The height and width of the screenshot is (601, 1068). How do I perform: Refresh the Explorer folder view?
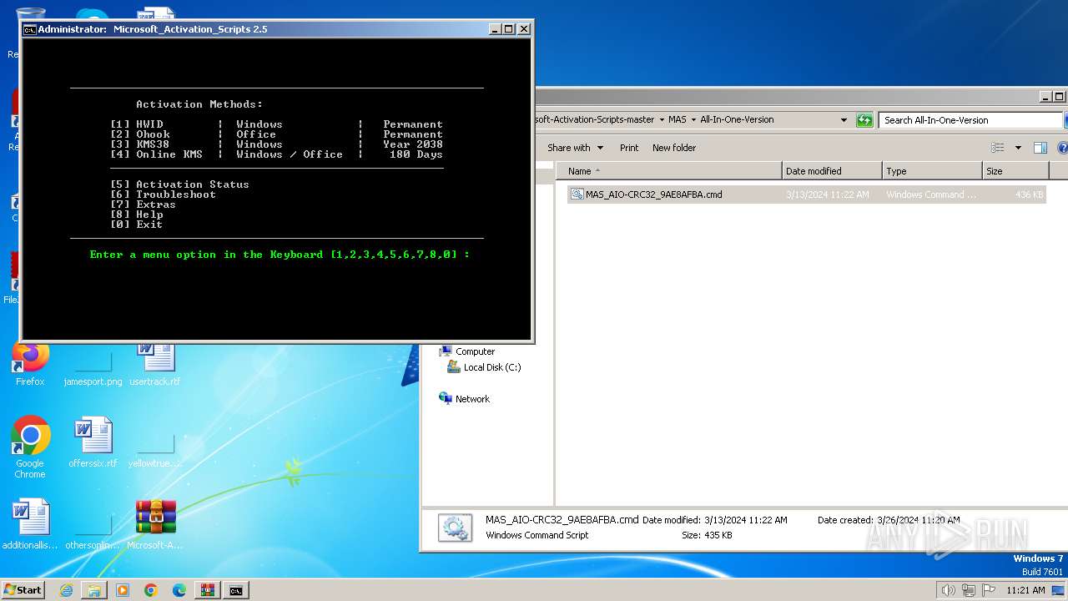pos(864,120)
